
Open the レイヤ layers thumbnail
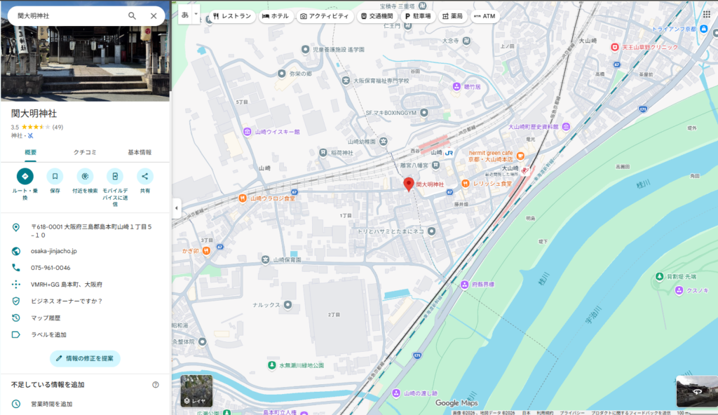[x=196, y=390]
